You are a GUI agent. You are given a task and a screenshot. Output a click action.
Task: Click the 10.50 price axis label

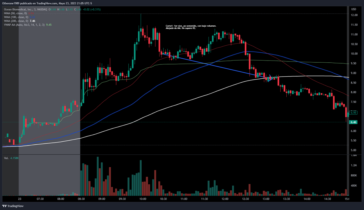pyautogui.click(x=353, y=44)
